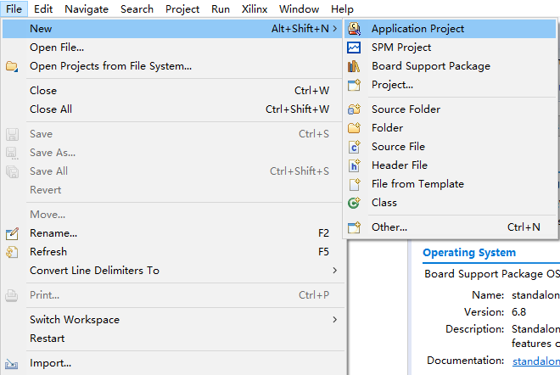Open the File menu
The image size is (560, 375).
click(x=14, y=9)
